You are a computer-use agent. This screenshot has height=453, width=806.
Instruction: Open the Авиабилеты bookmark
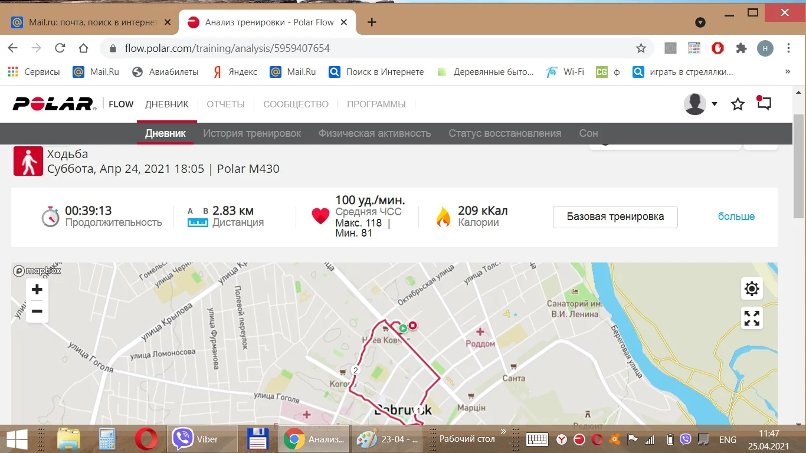[166, 72]
